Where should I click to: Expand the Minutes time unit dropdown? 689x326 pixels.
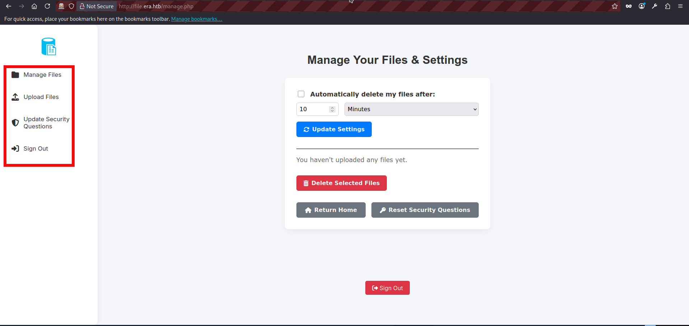(411, 109)
